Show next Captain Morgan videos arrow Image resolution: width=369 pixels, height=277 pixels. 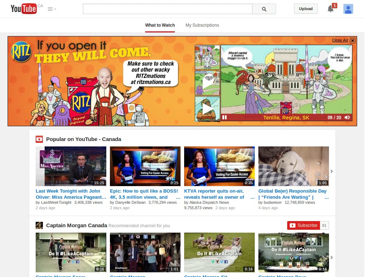pos(332,258)
